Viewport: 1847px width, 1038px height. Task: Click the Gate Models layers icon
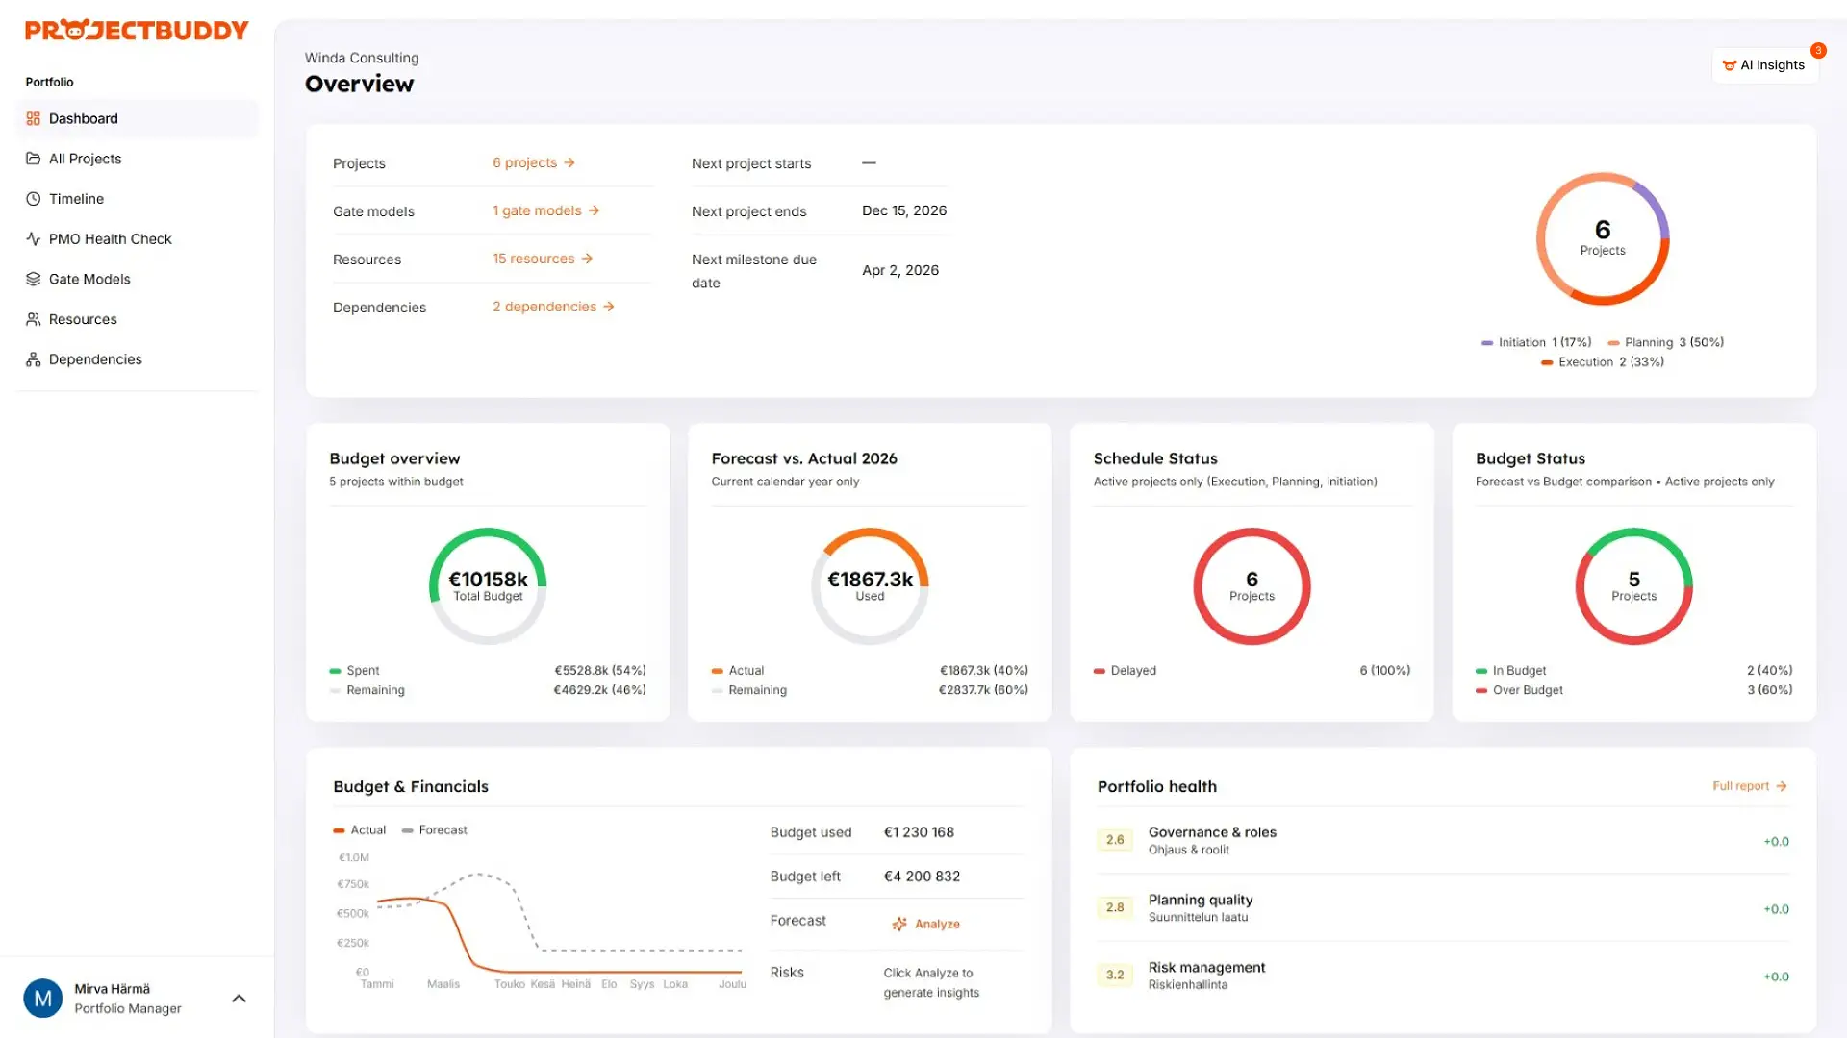click(33, 280)
